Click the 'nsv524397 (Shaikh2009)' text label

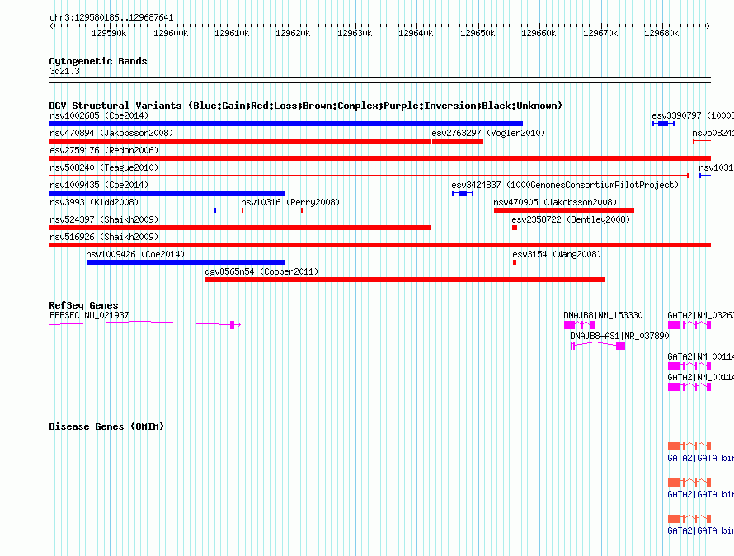(x=104, y=219)
